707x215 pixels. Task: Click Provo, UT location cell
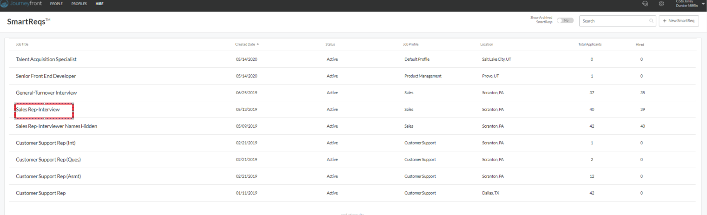coord(491,76)
